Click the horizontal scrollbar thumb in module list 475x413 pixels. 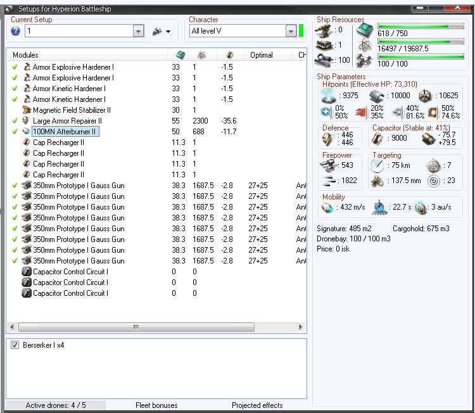(x=136, y=327)
